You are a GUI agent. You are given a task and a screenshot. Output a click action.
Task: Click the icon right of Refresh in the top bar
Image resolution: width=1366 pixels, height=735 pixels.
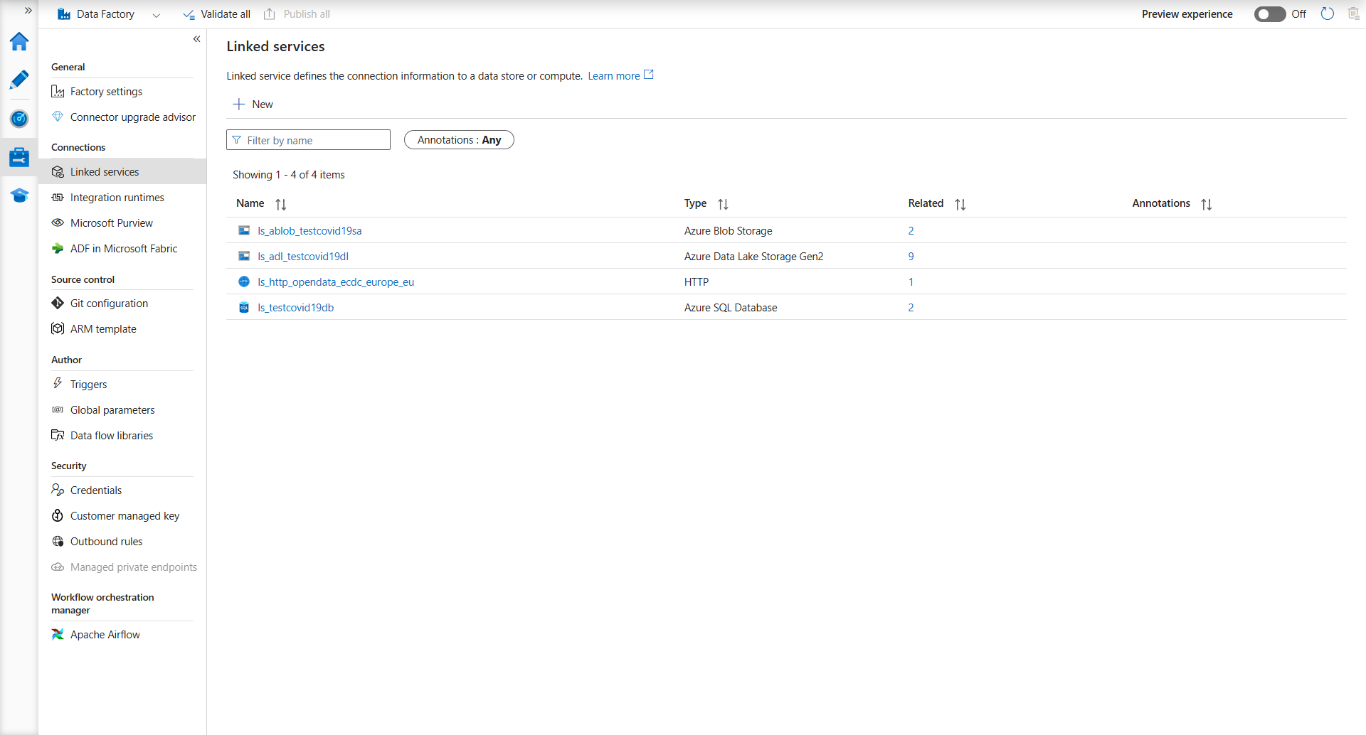tap(1354, 14)
